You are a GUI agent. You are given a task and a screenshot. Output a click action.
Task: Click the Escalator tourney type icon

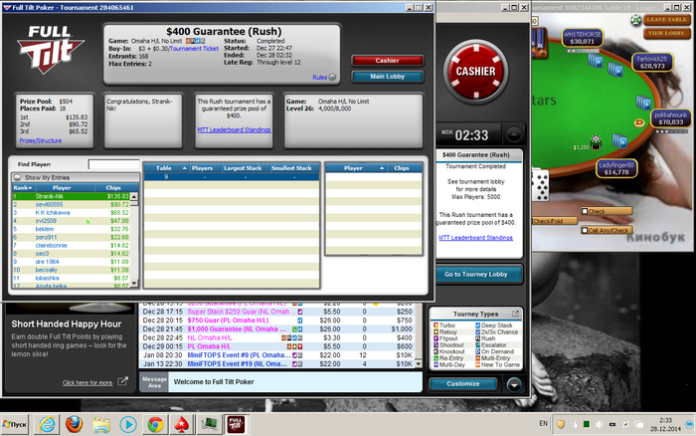point(477,344)
